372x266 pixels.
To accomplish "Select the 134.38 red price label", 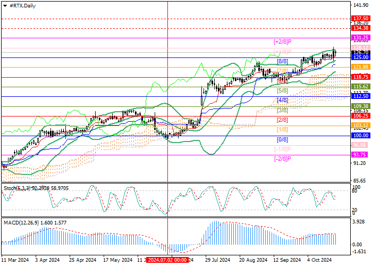I will pyautogui.click(x=360, y=28).
